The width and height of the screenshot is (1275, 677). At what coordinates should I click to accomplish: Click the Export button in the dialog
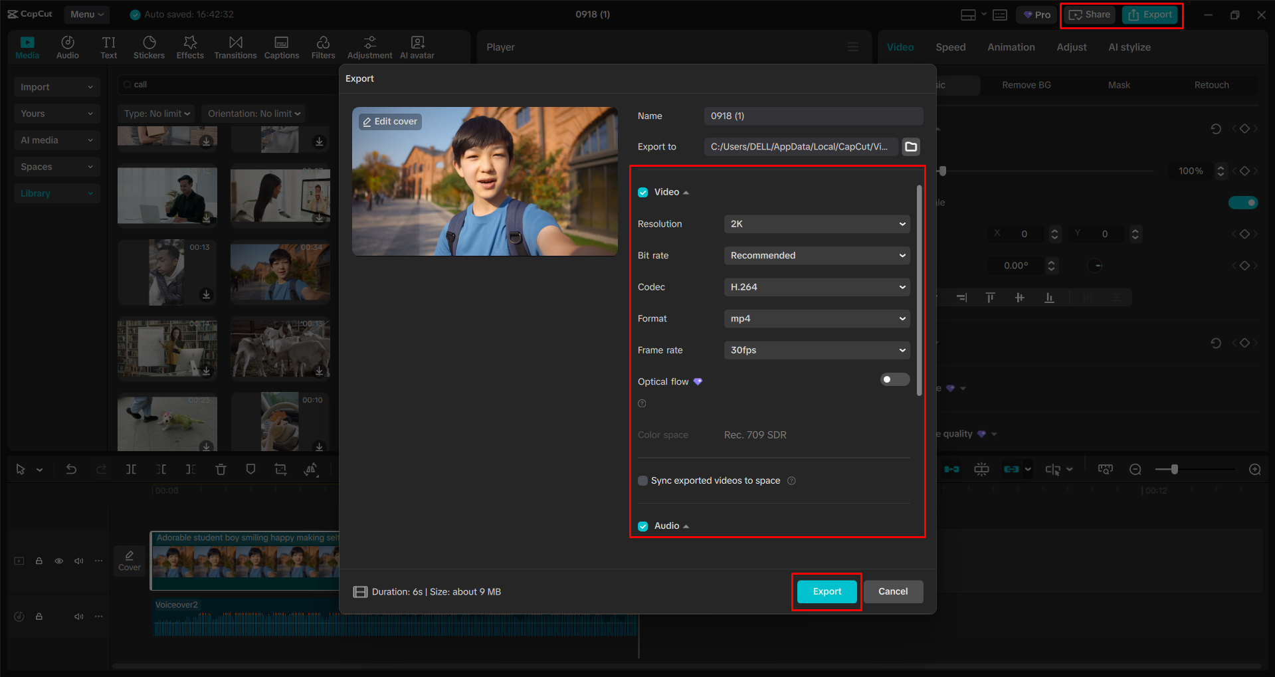pos(826,591)
